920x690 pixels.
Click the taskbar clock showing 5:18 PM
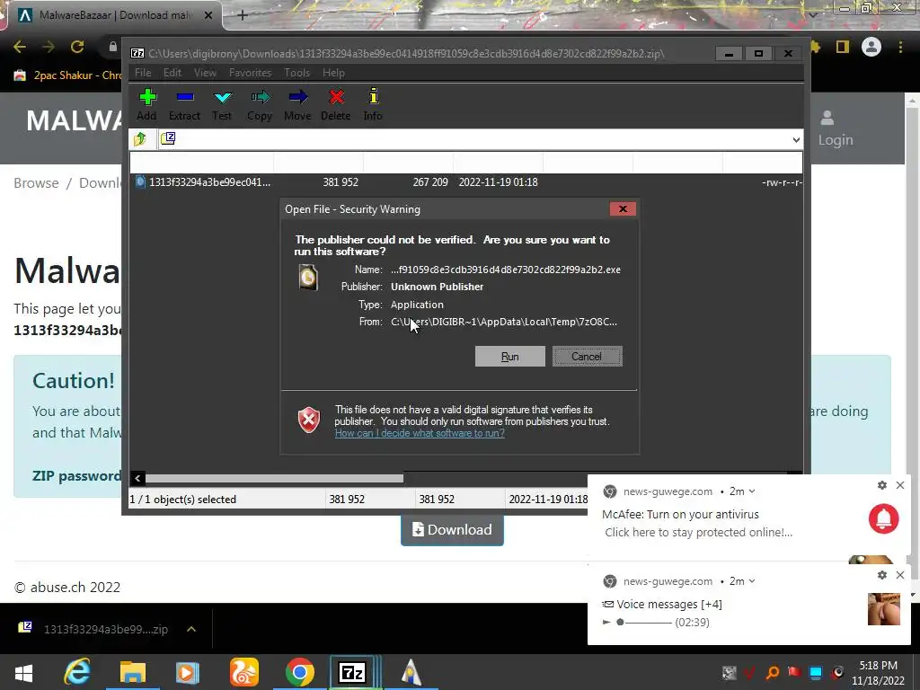tap(878, 673)
